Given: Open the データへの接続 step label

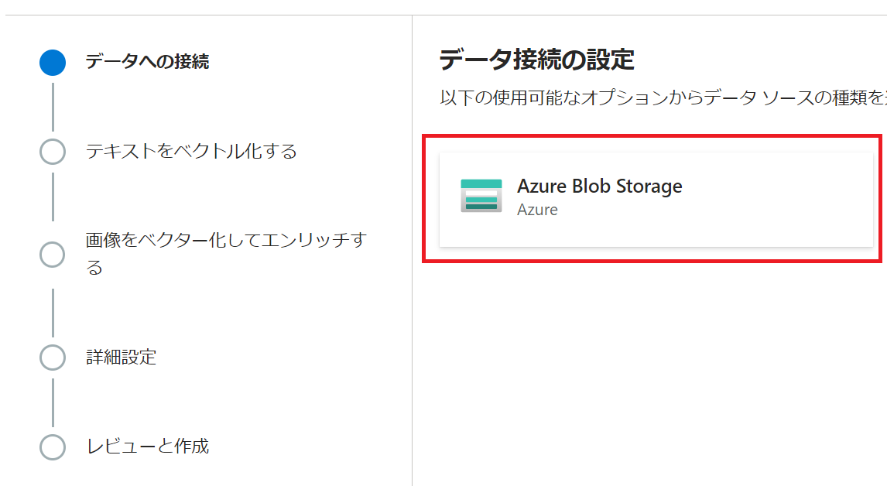Looking at the screenshot, I should (147, 62).
